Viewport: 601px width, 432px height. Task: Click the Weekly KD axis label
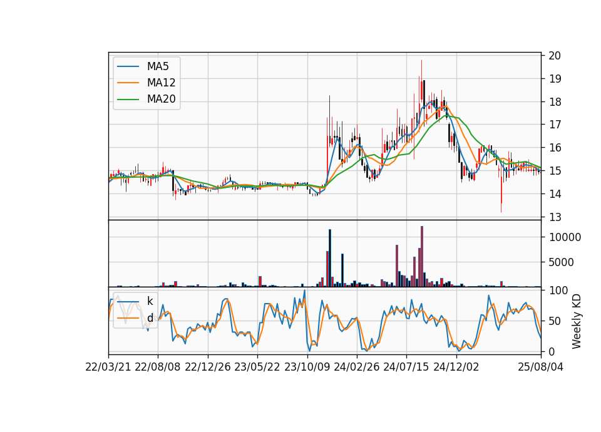tap(577, 321)
